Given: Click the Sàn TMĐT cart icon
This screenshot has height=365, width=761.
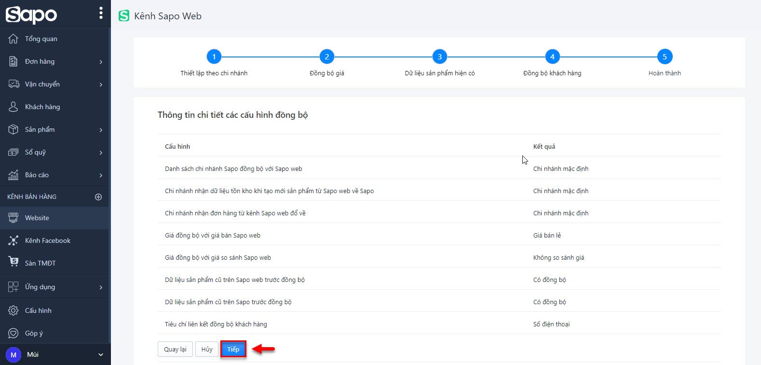Looking at the screenshot, I should tap(14, 261).
